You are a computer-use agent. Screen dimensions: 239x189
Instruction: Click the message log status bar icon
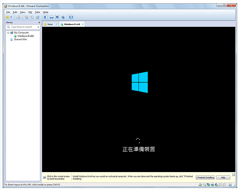(x=230, y=185)
